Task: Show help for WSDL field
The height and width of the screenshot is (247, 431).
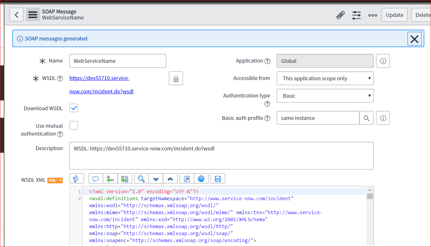Action: pyautogui.click(x=60, y=79)
